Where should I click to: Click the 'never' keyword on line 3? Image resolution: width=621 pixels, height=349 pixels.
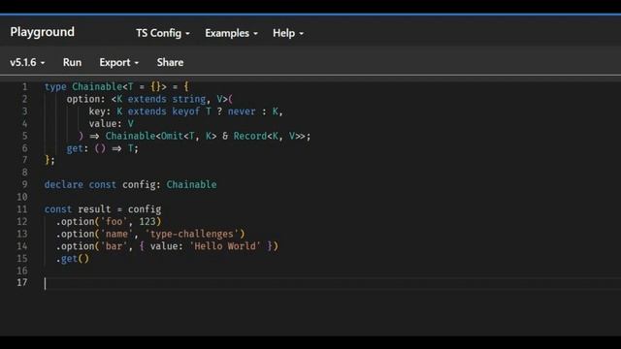(242, 111)
